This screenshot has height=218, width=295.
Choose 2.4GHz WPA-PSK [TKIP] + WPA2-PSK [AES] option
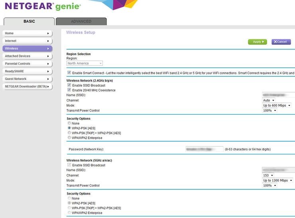click(69, 133)
